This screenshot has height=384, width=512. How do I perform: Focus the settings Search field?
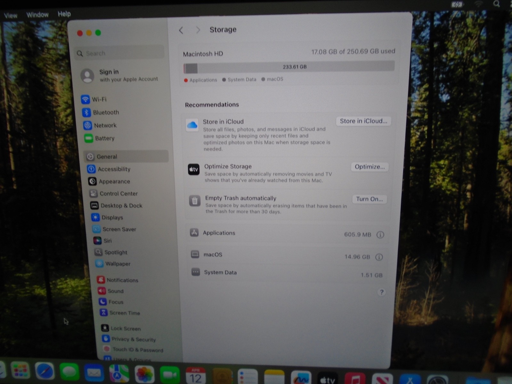tap(120, 53)
